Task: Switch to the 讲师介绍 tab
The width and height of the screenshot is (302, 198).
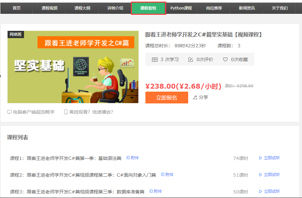Action: [115, 8]
